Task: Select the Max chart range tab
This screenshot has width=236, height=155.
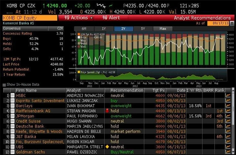Action: 162,29
